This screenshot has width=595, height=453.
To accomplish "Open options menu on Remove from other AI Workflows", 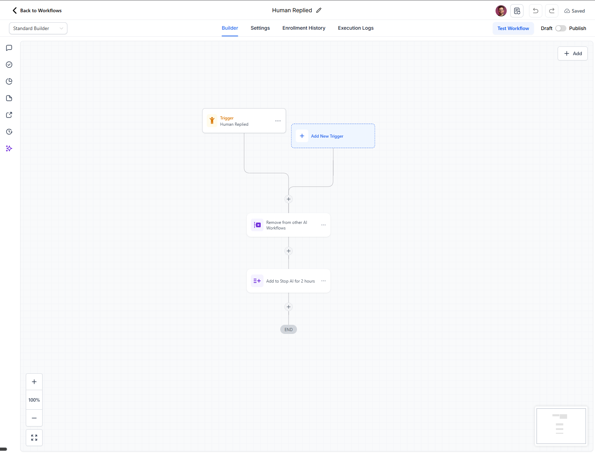I will pyautogui.click(x=323, y=225).
